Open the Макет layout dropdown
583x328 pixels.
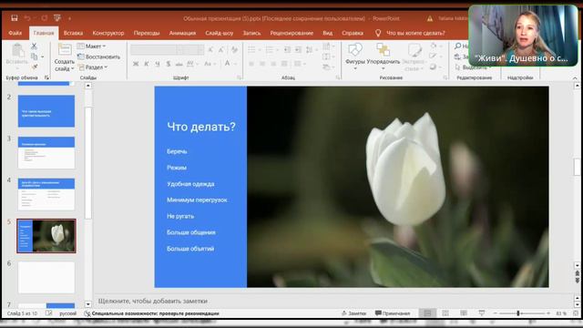91,46
